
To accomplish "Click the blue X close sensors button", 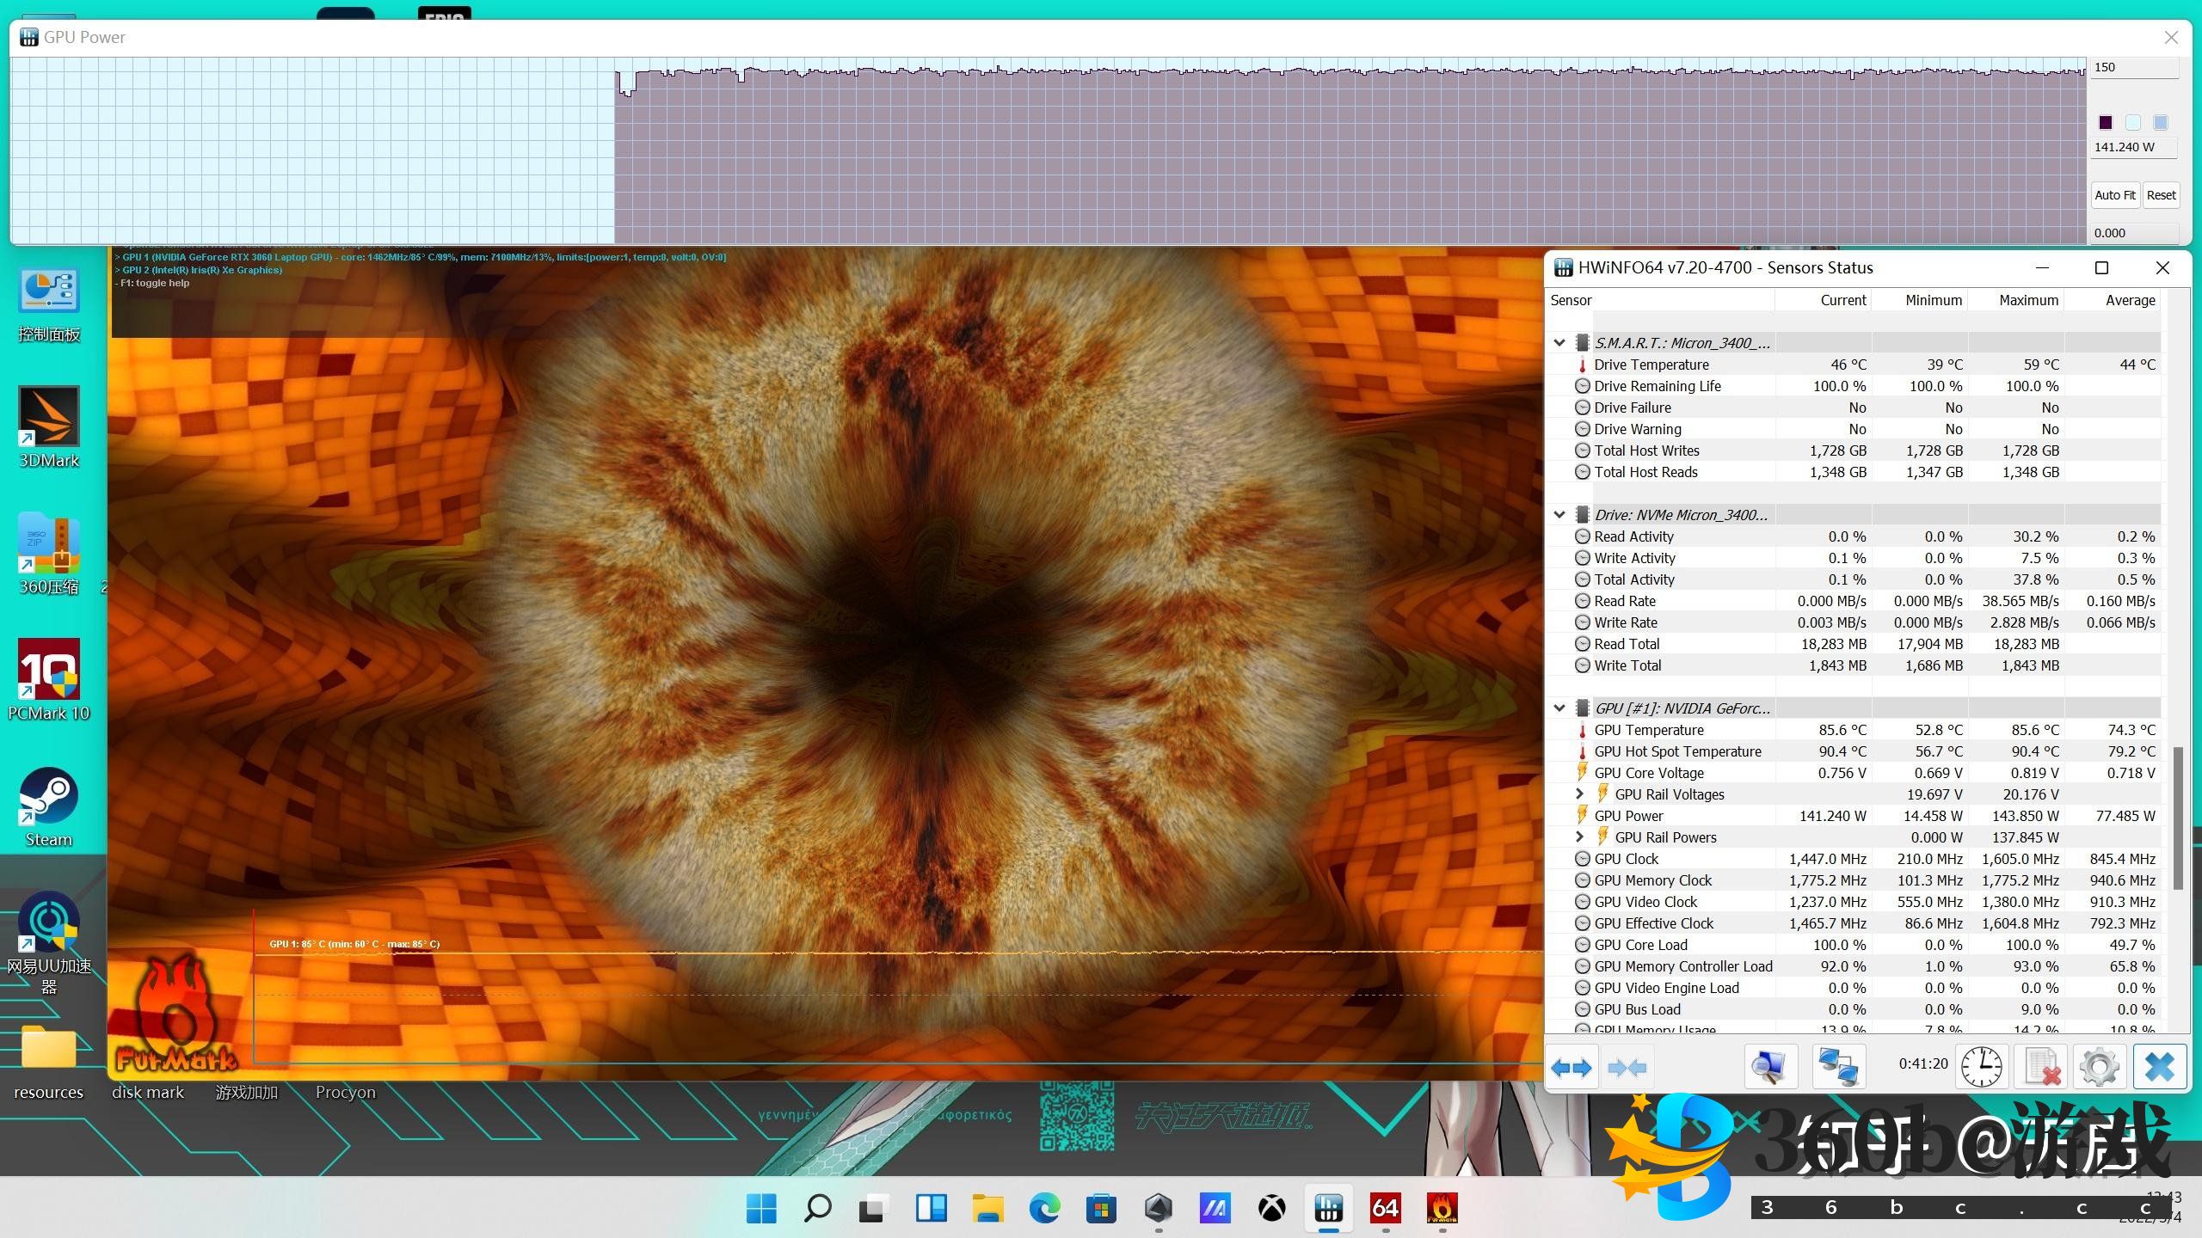I will pos(2159,1068).
